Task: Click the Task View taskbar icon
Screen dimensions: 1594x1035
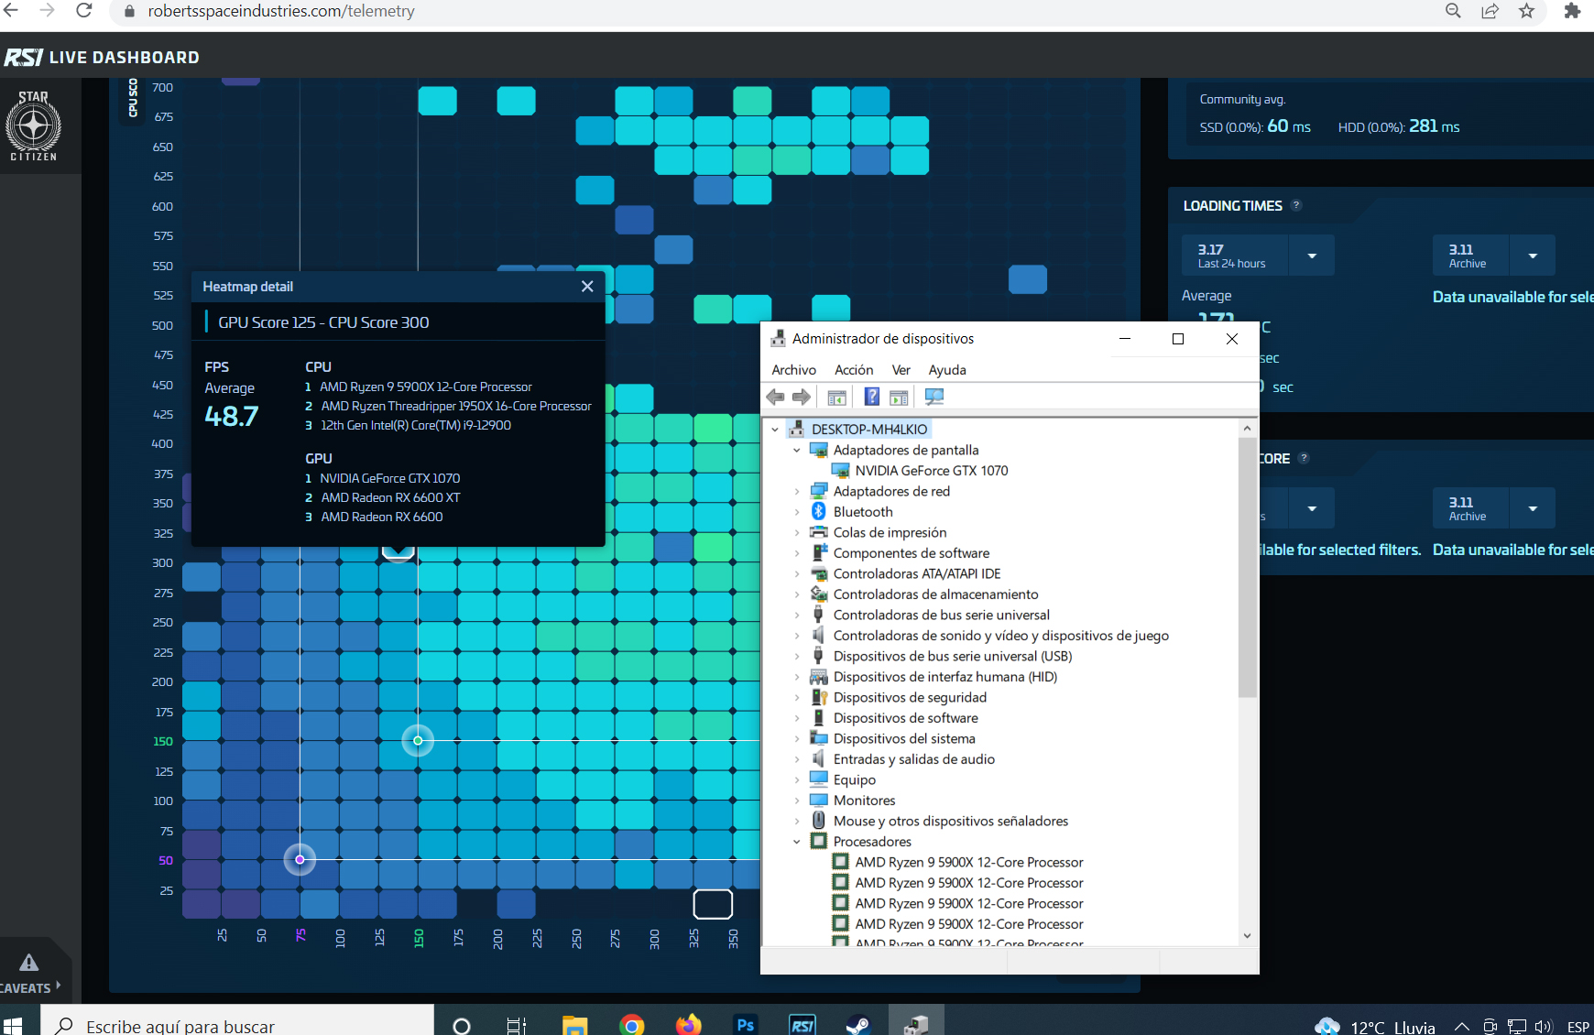Action: point(517,1026)
